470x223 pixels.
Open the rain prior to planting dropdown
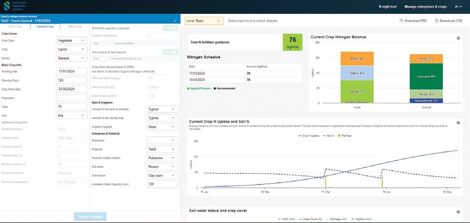coord(162,109)
